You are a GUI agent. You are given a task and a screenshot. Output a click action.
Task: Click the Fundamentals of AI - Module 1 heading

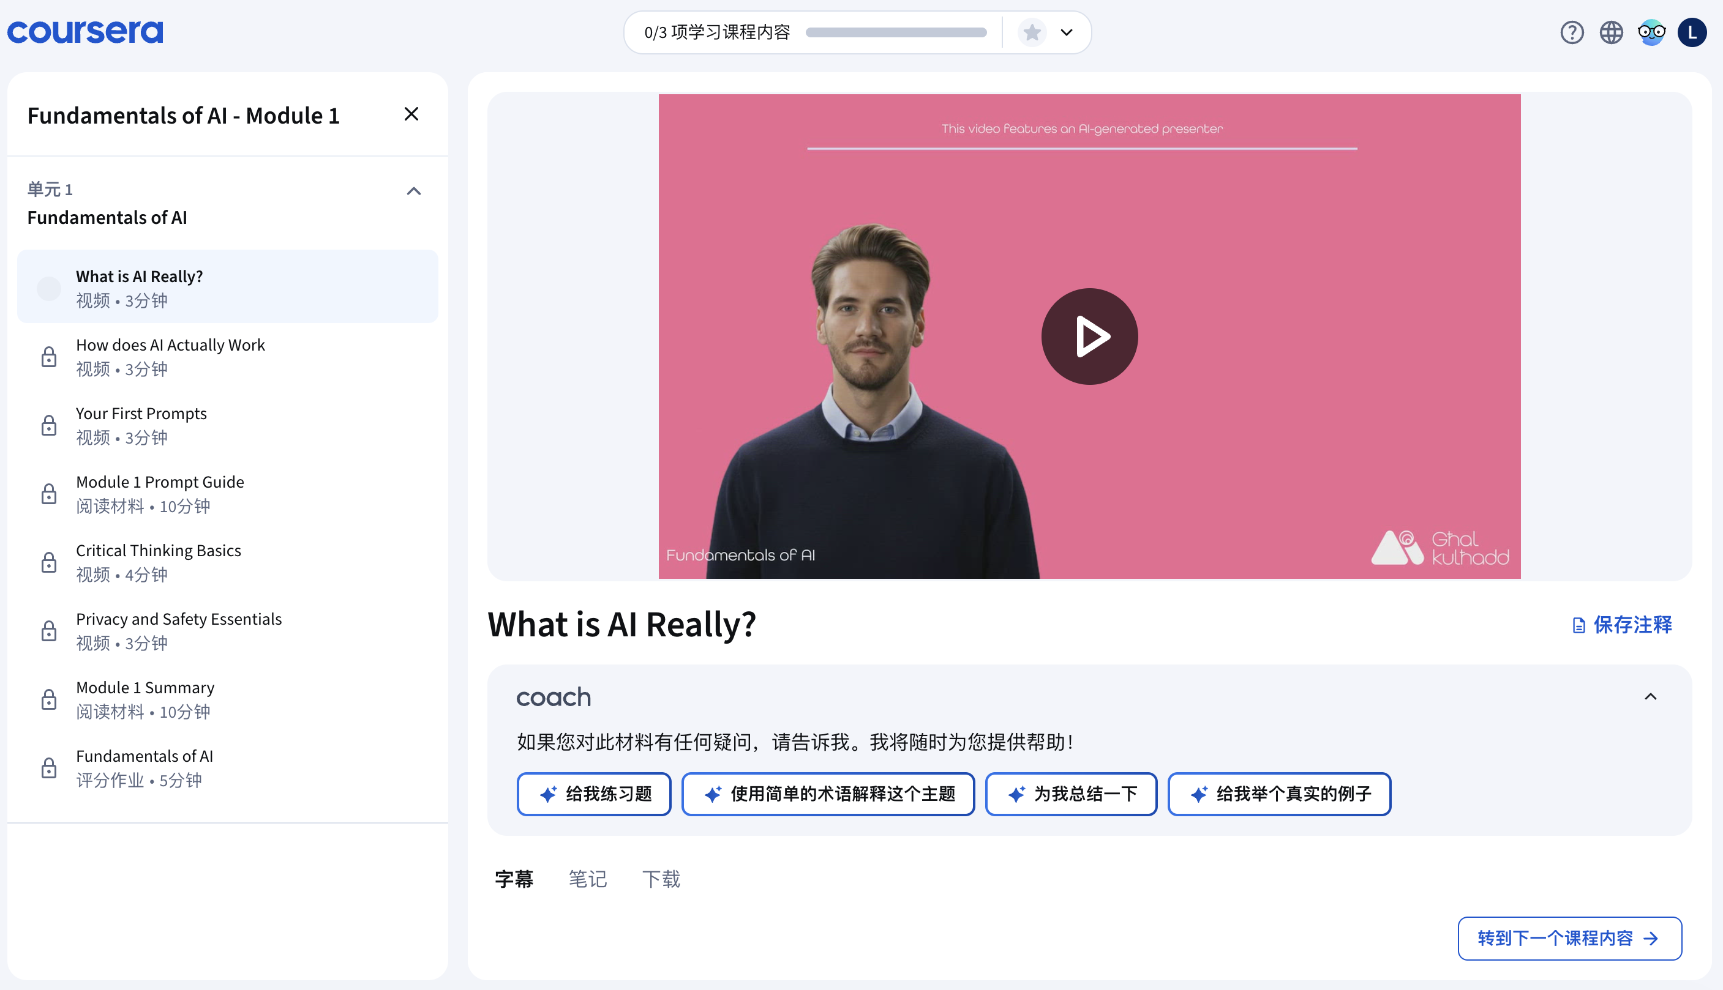click(183, 115)
